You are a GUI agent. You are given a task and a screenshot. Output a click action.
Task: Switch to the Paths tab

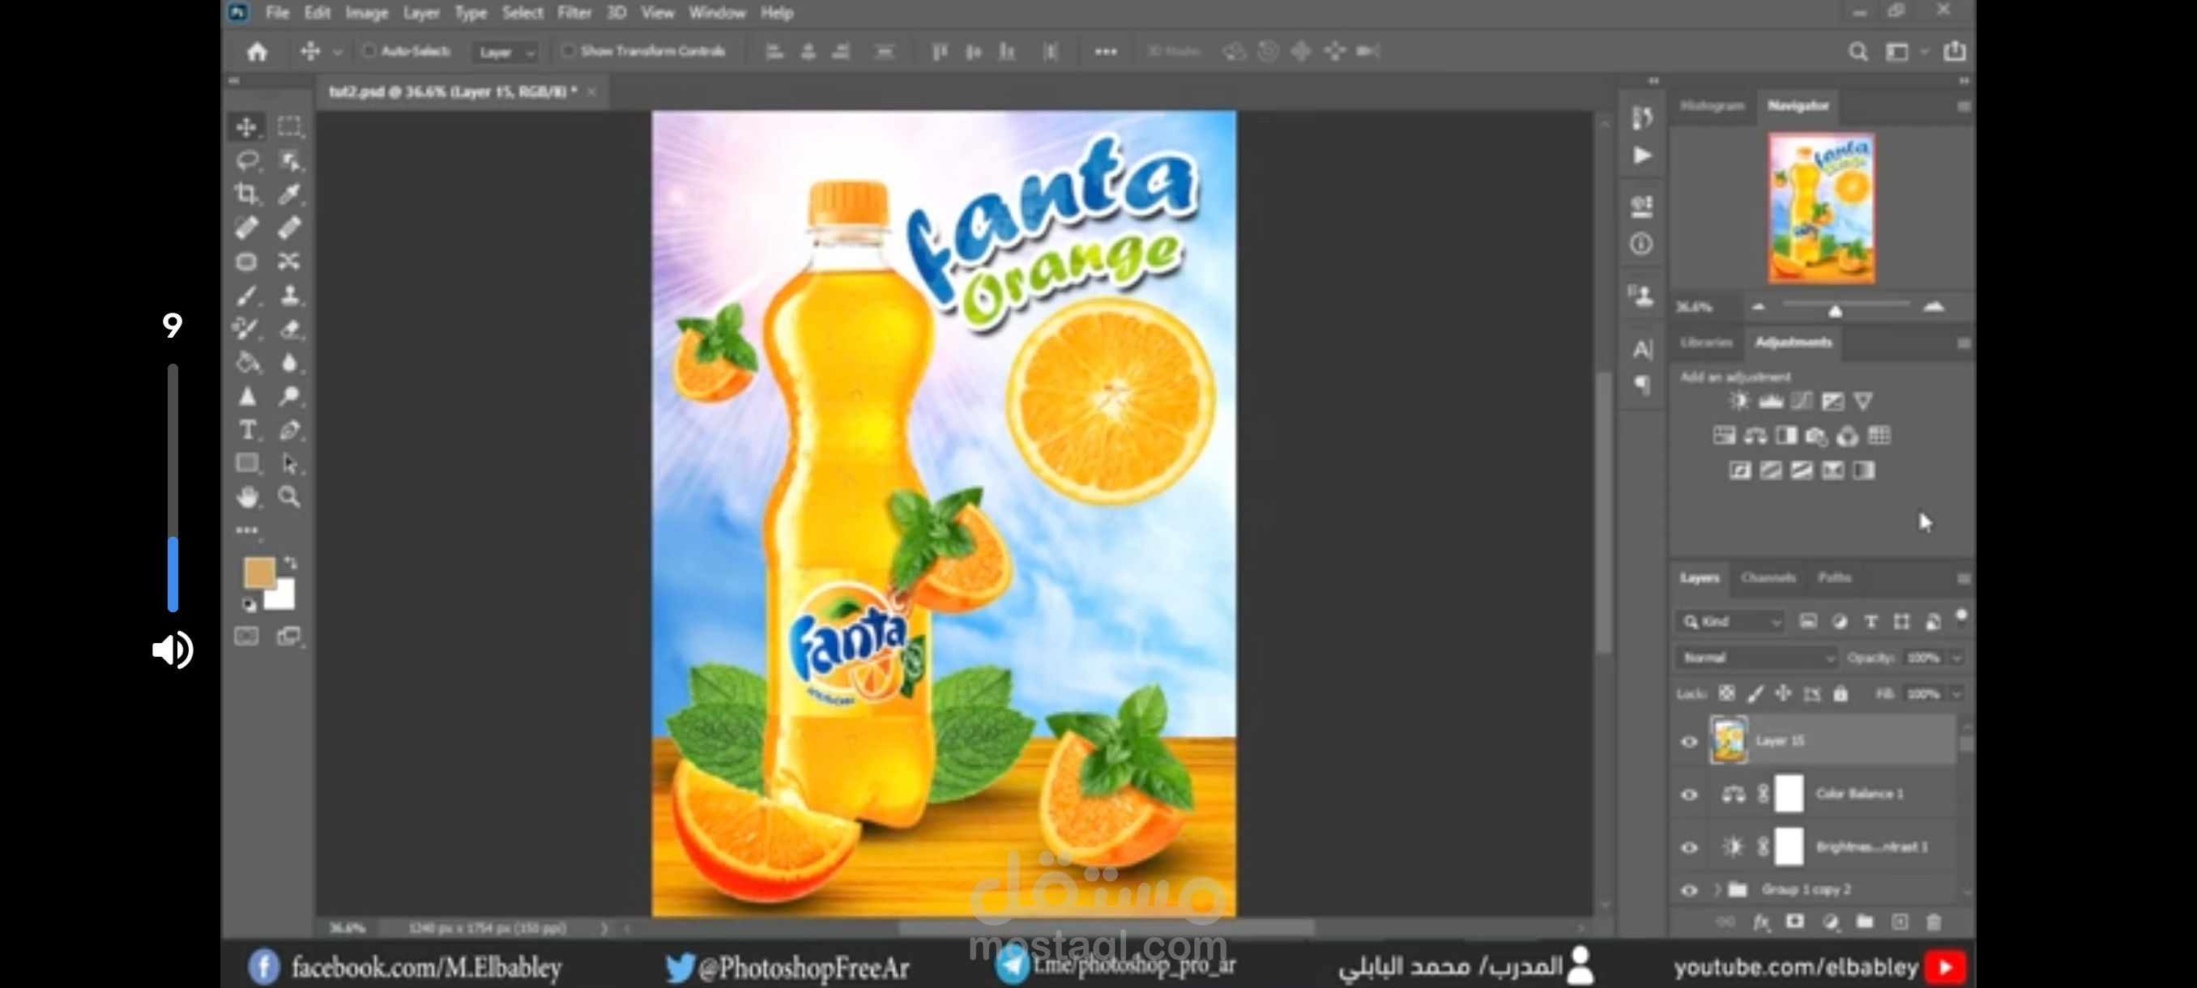pyautogui.click(x=1834, y=578)
